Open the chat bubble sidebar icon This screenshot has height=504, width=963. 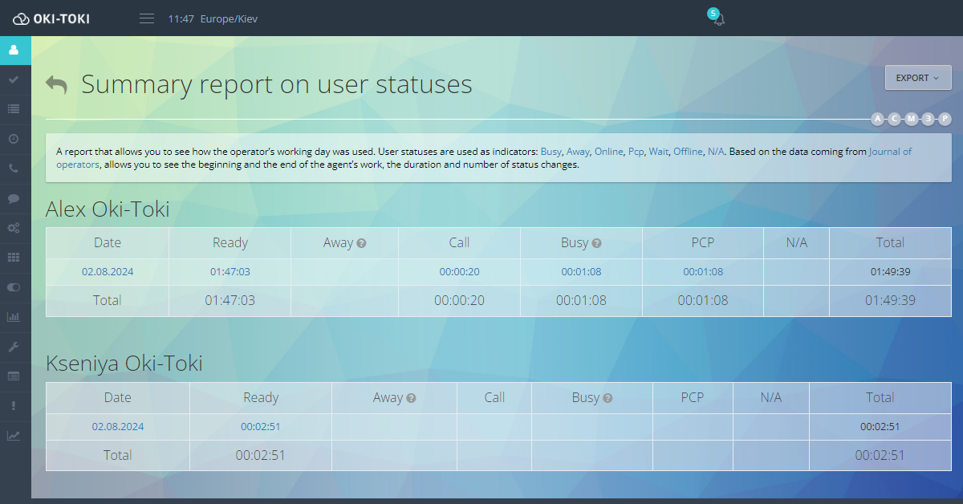coord(14,198)
